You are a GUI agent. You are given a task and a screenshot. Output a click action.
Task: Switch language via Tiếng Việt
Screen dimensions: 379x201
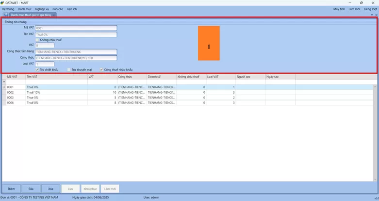coord(370,9)
